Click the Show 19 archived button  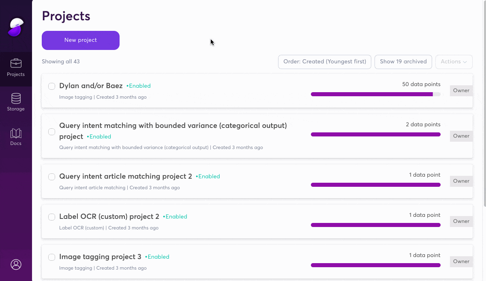(403, 62)
